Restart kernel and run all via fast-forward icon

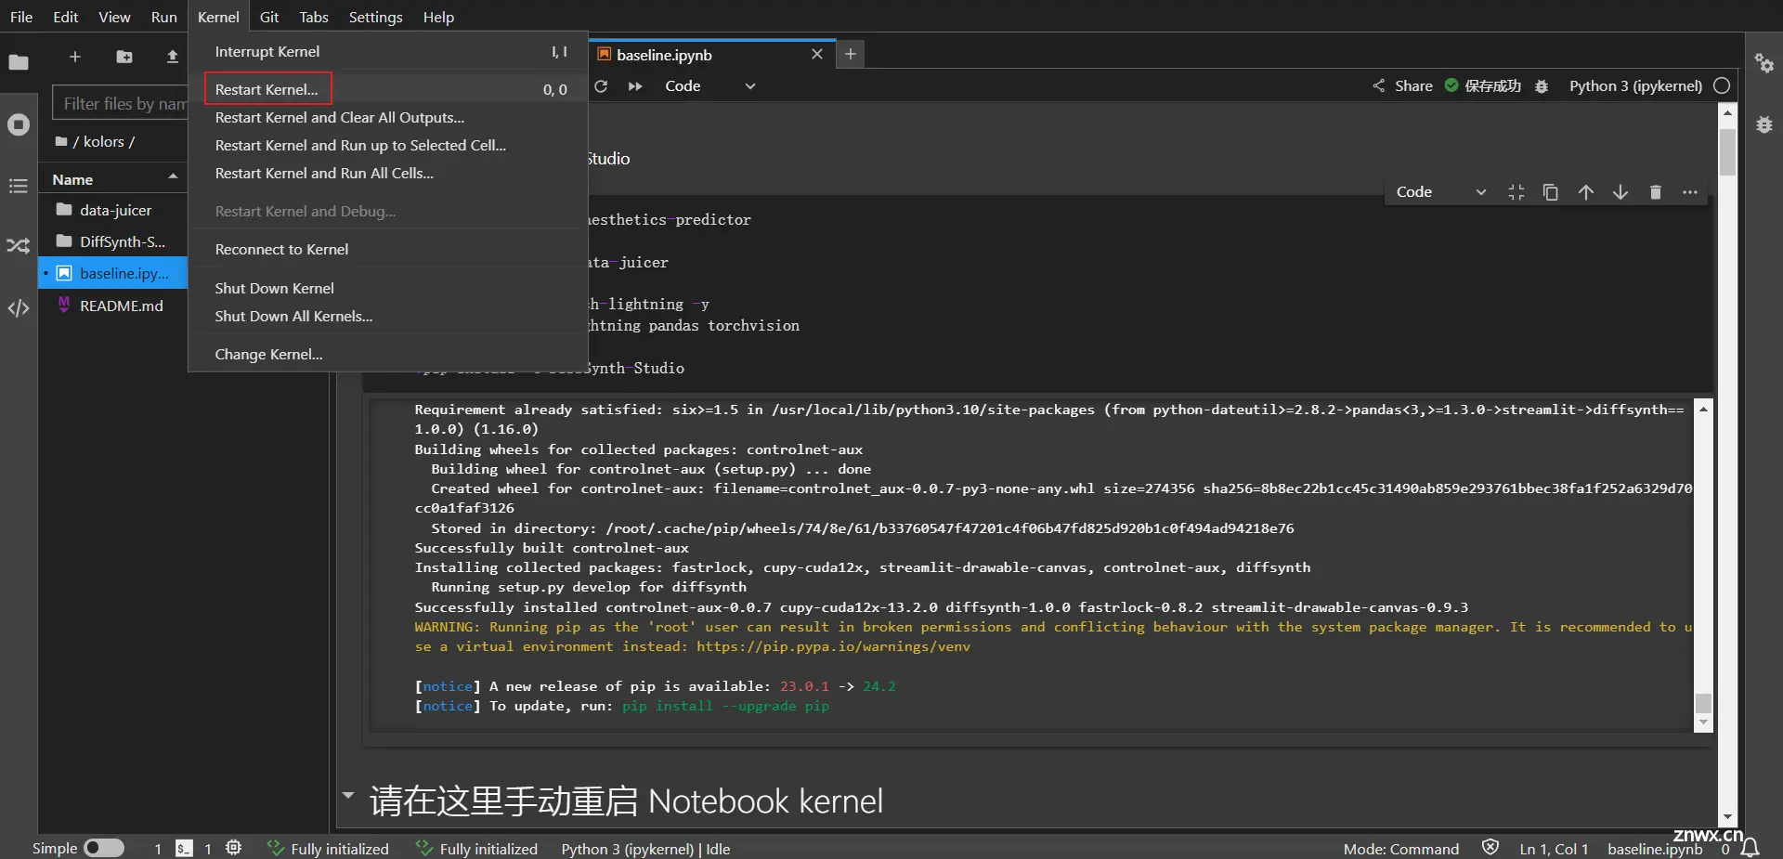point(635,86)
